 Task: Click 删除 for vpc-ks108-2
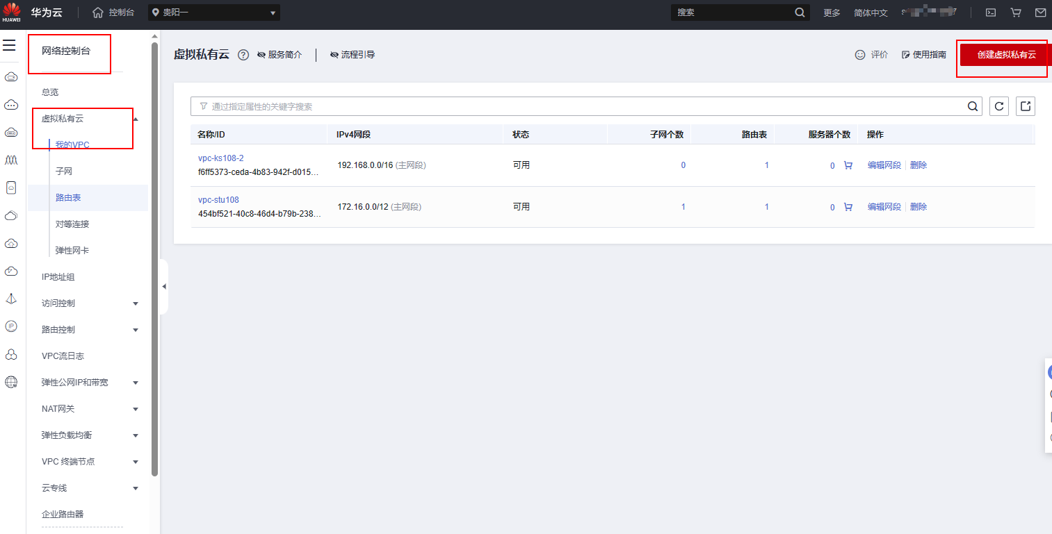pyautogui.click(x=919, y=165)
